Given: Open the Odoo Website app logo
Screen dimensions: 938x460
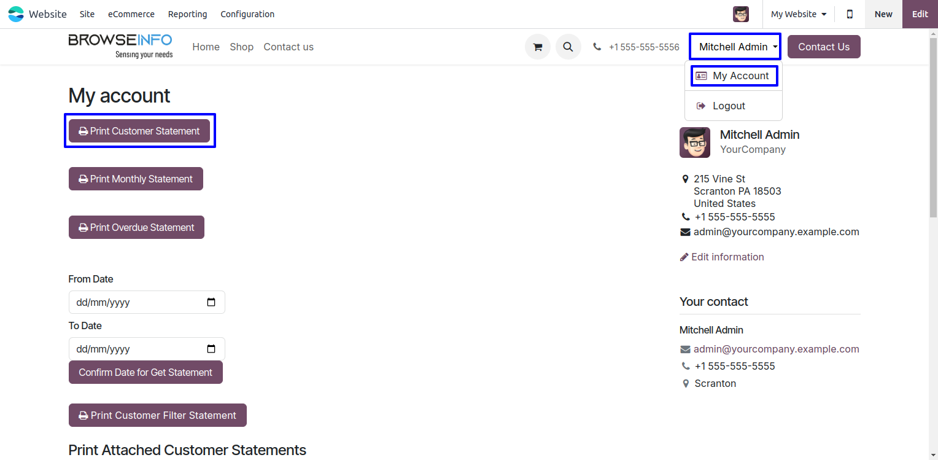Looking at the screenshot, I should tap(16, 14).
